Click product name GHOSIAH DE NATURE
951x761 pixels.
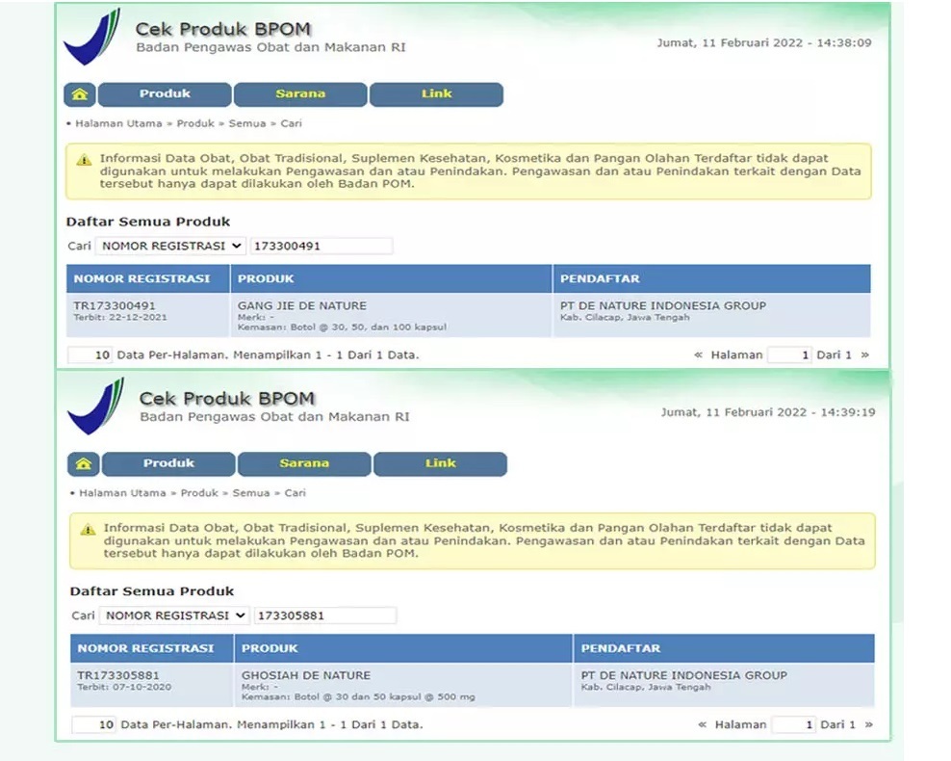pyautogui.click(x=306, y=675)
